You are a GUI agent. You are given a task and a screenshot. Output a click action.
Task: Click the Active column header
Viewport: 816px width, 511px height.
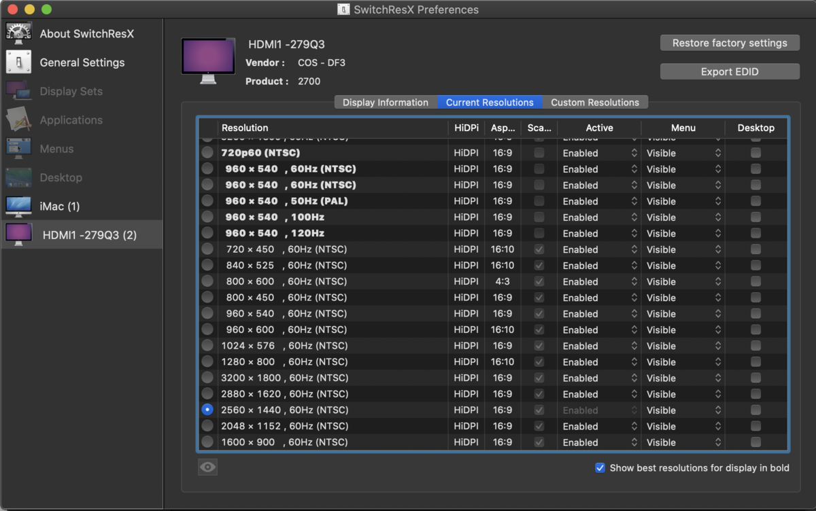click(599, 128)
